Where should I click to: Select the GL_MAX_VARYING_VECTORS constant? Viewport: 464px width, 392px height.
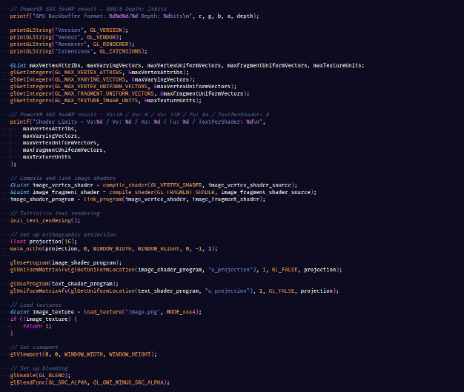coord(83,79)
